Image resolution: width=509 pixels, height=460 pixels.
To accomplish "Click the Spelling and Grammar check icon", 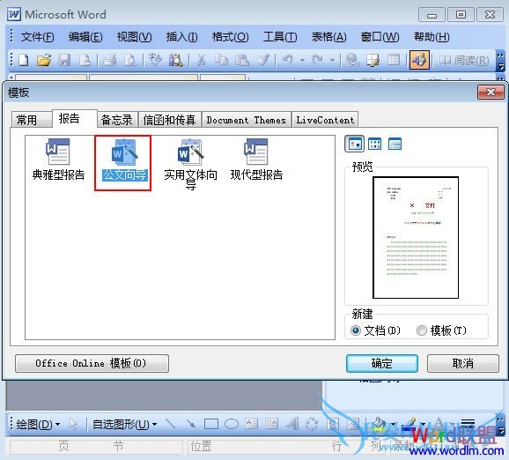I will (155, 60).
